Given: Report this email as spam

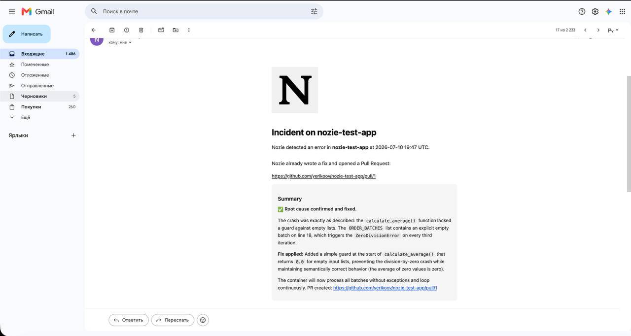Looking at the screenshot, I should pos(127,30).
